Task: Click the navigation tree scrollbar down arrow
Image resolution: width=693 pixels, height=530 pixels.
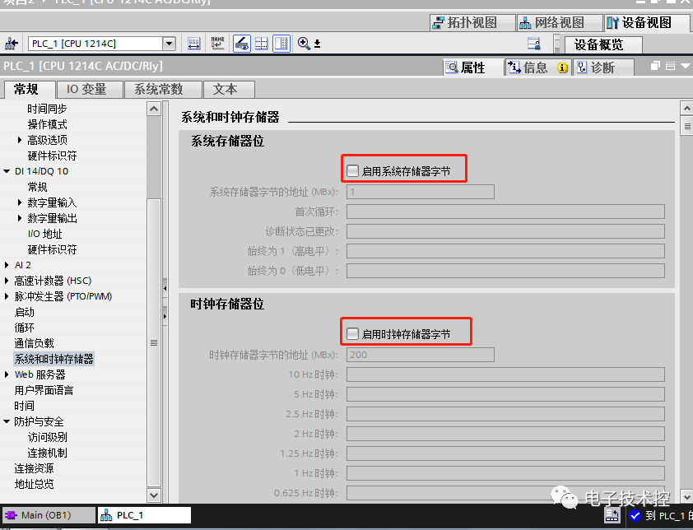Action: tap(154, 495)
